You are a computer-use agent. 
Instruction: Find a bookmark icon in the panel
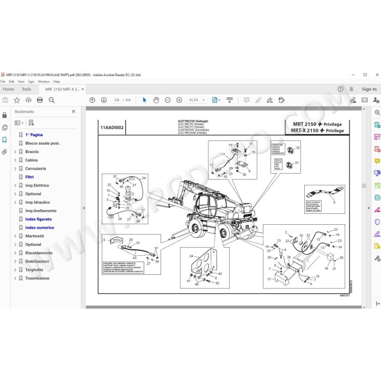coord(32,122)
